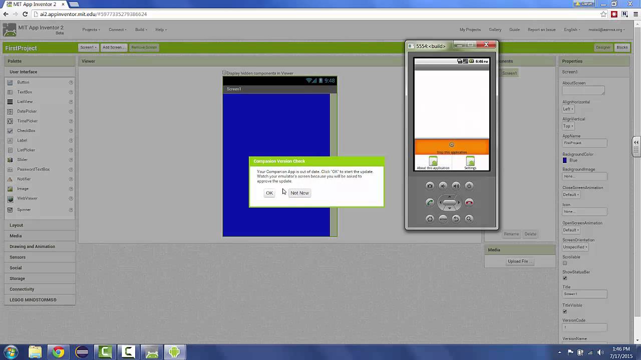Viewport: 641px width, 360px height.
Task: Click the help icon next to ListView
Action: tap(71, 102)
